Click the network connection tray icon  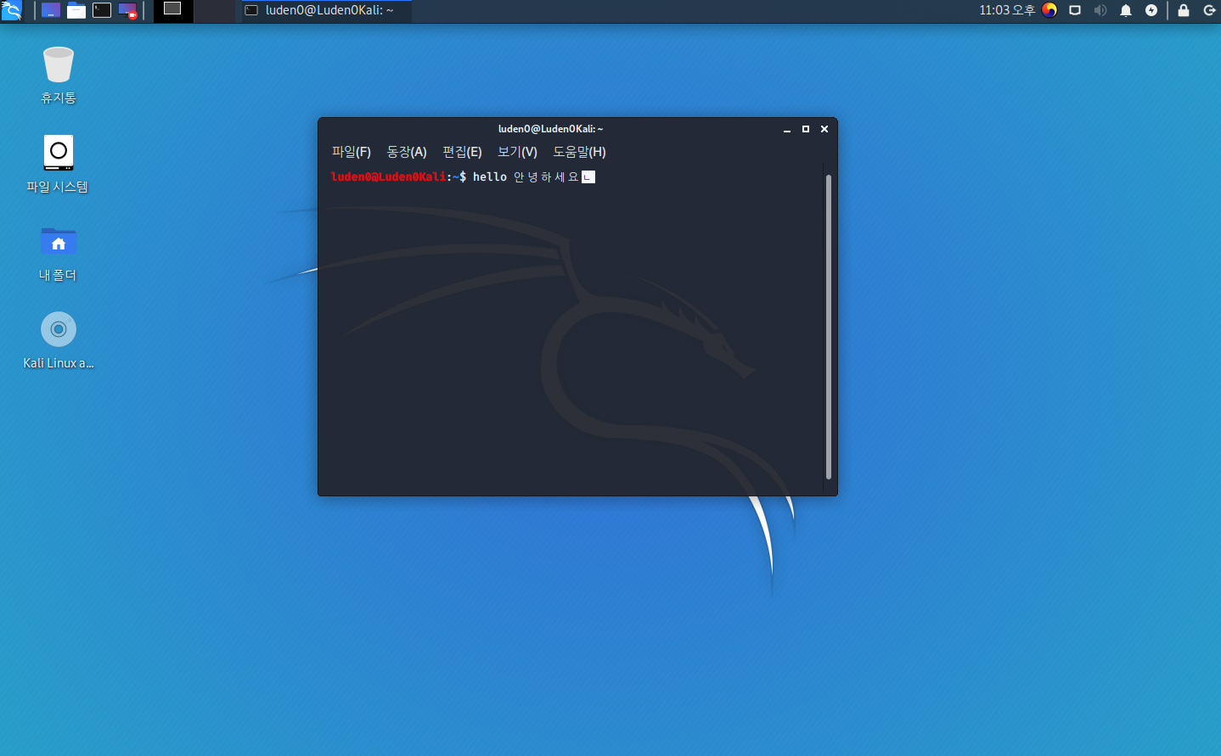[x=1075, y=10]
